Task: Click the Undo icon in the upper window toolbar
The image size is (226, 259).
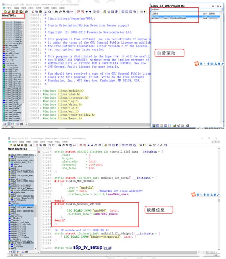Action: click(45, 11)
